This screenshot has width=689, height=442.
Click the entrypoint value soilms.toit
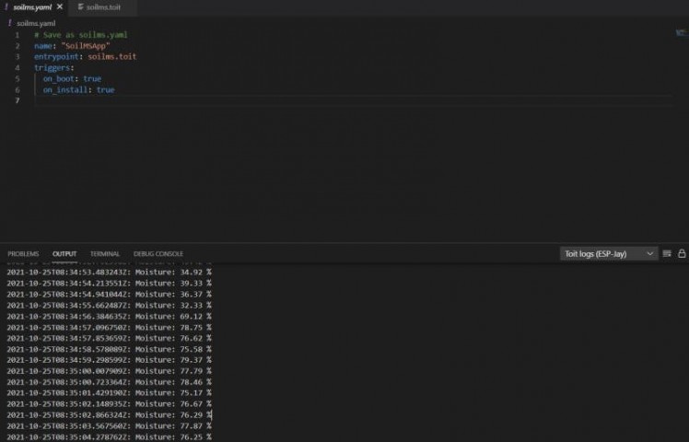[112, 57]
